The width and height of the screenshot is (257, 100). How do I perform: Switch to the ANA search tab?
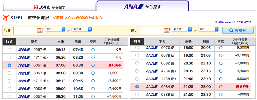[143, 7]
